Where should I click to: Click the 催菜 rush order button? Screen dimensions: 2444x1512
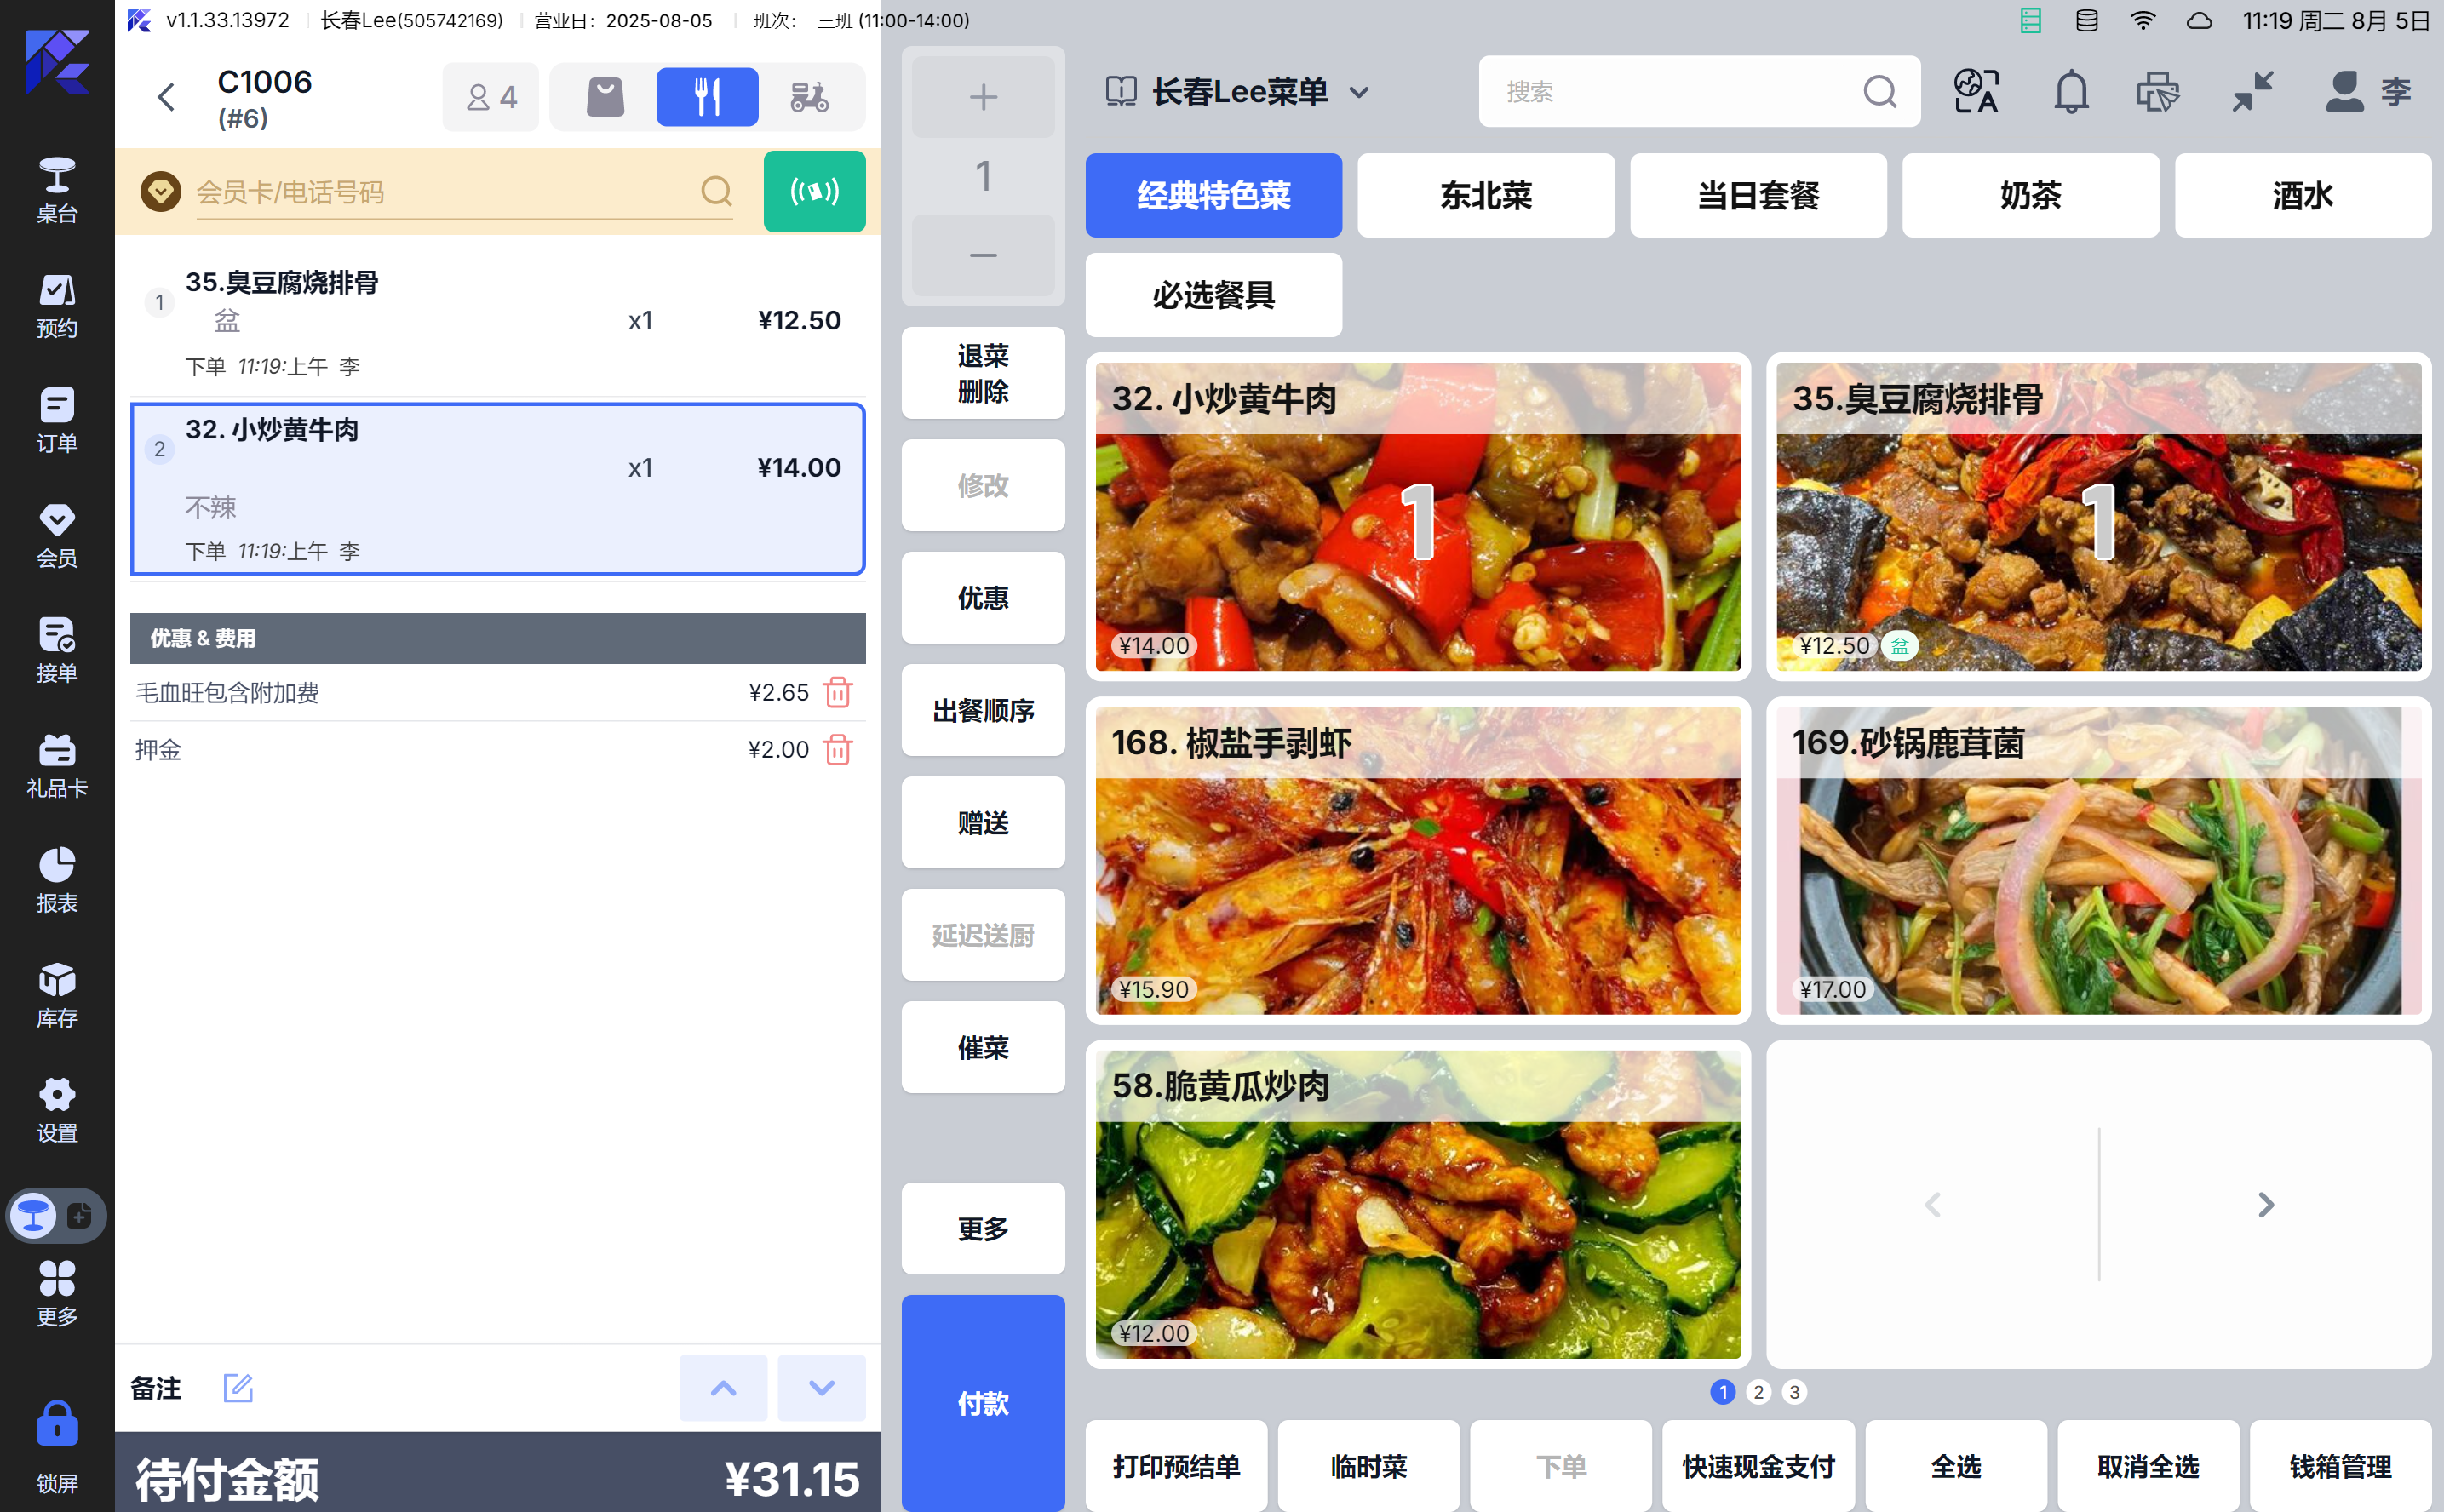[983, 1048]
